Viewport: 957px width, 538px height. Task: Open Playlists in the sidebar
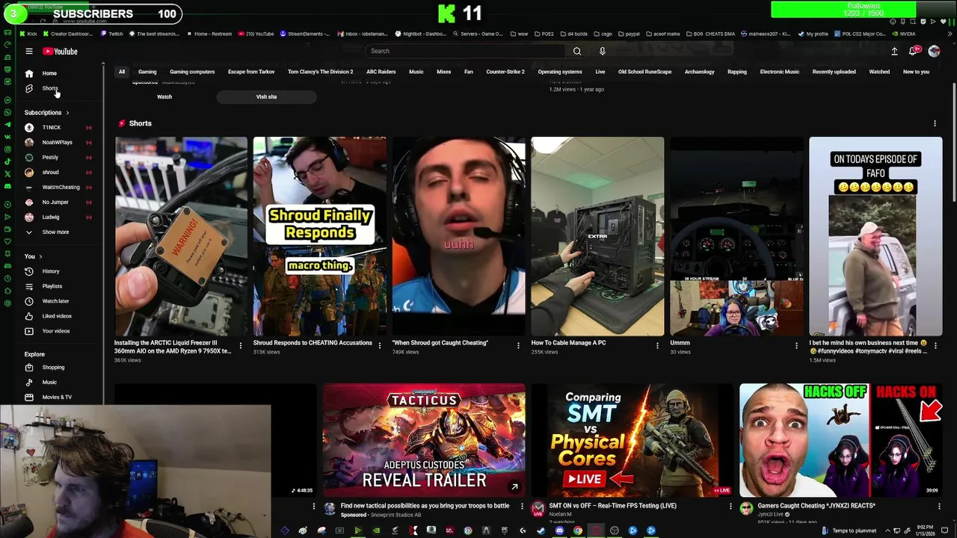pos(52,286)
